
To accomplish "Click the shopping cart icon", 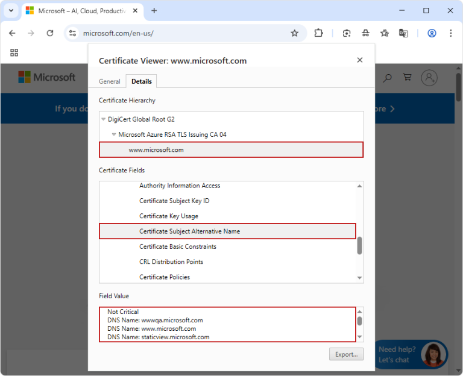I will 408,77.
